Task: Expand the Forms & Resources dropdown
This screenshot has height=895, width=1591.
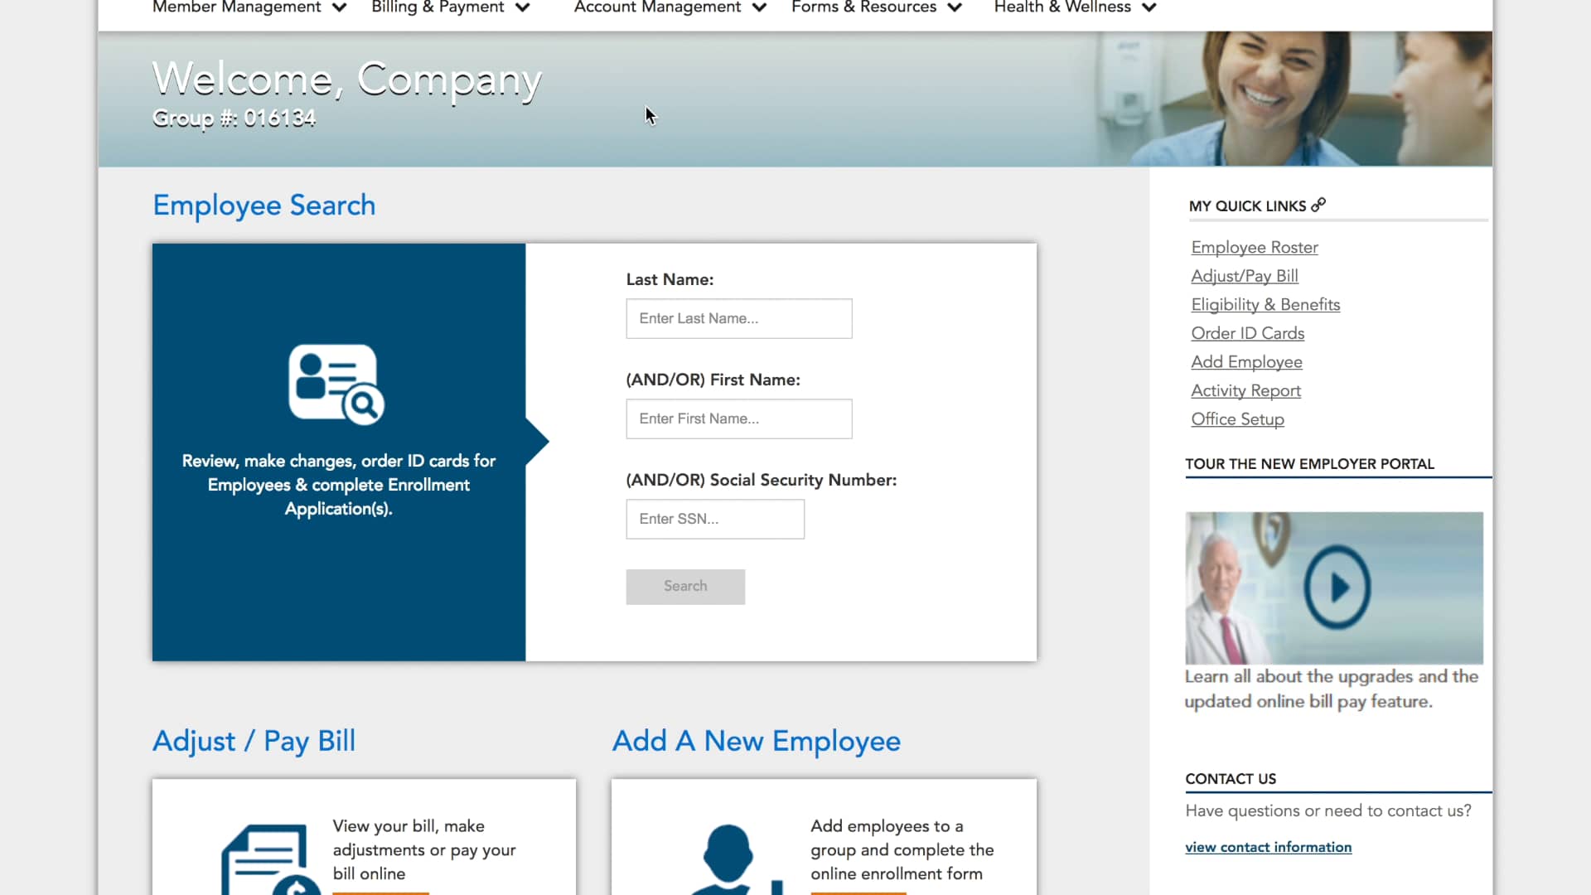Action: pyautogui.click(x=875, y=7)
